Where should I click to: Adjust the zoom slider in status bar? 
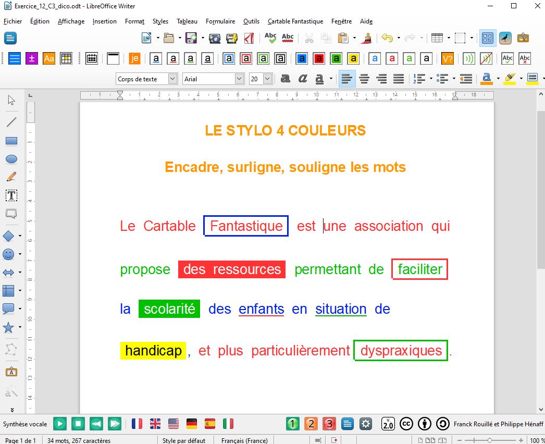point(490,440)
